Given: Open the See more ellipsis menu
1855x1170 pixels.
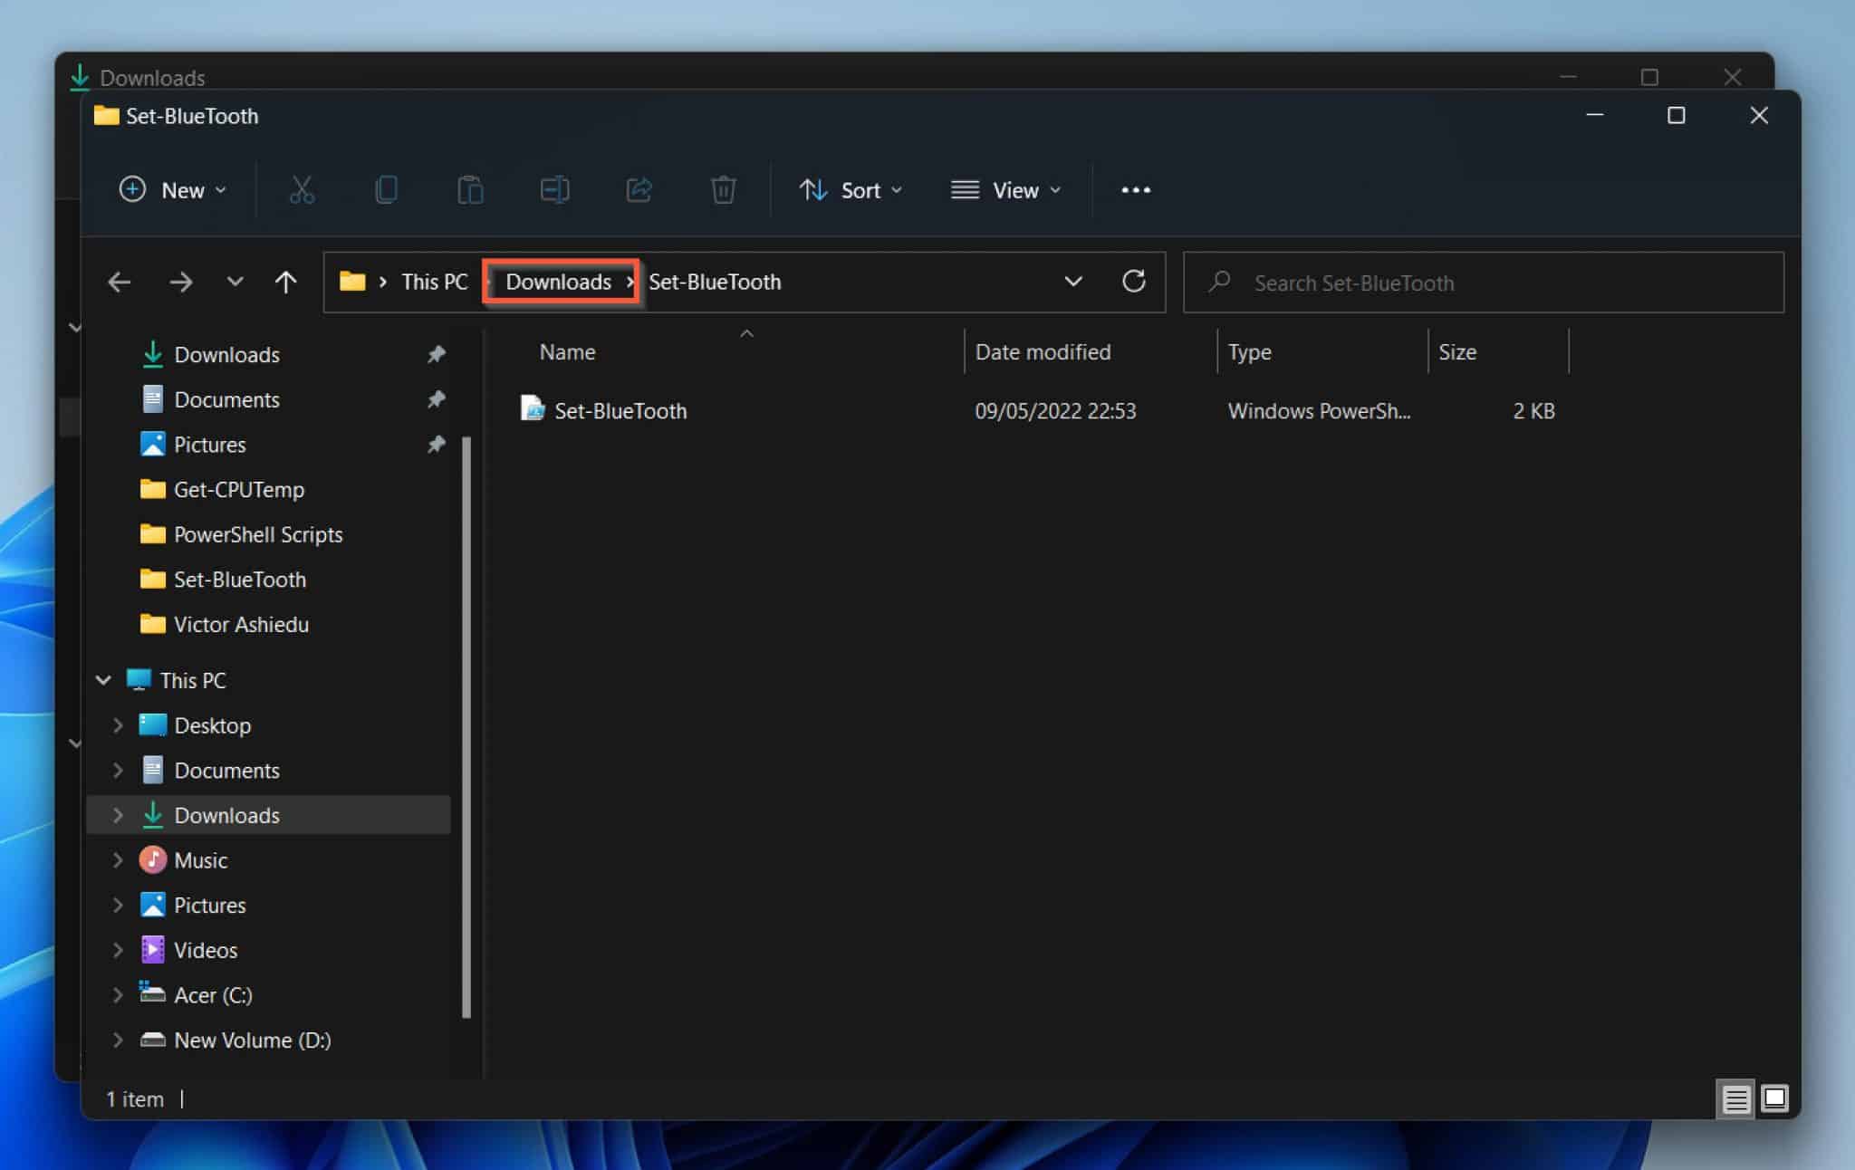Looking at the screenshot, I should pyautogui.click(x=1135, y=190).
